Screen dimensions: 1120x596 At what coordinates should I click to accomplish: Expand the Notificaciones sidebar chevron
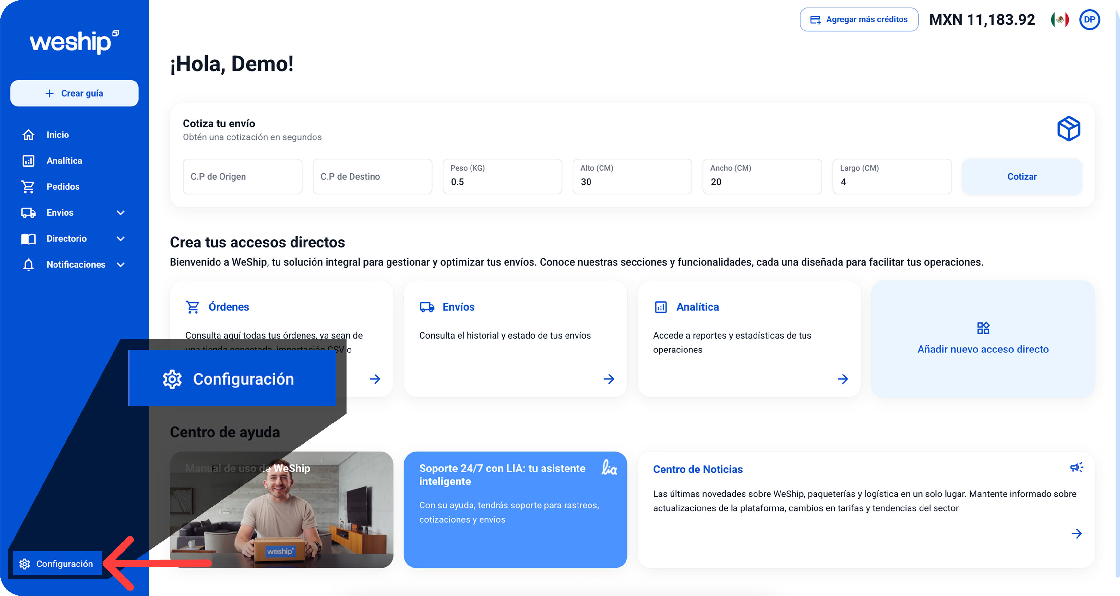coord(121,265)
